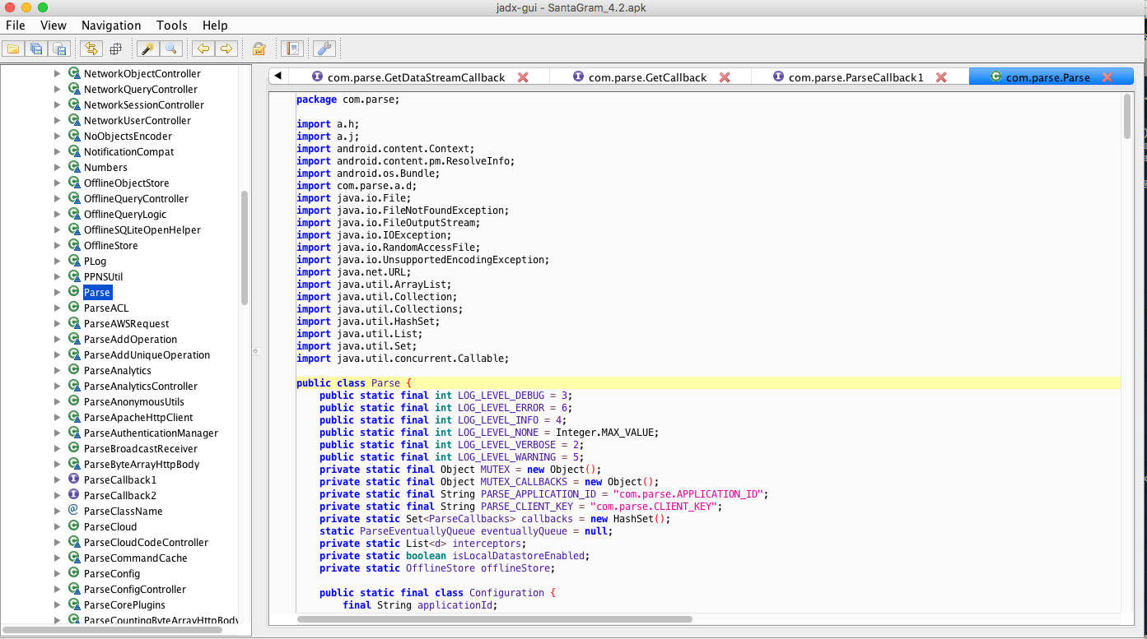Toggle sync with editor arrows icon

(x=91, y=49)
